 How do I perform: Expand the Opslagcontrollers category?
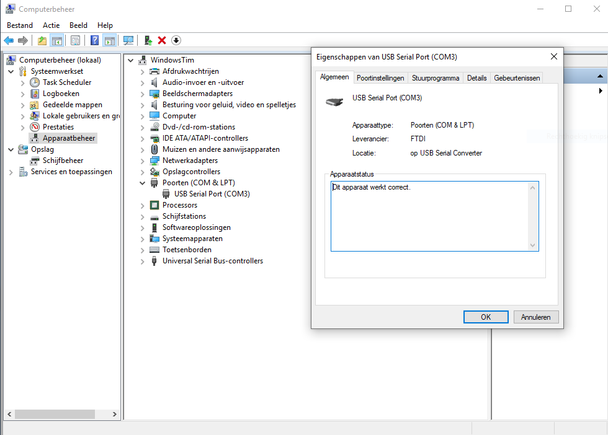pos(142,172)
